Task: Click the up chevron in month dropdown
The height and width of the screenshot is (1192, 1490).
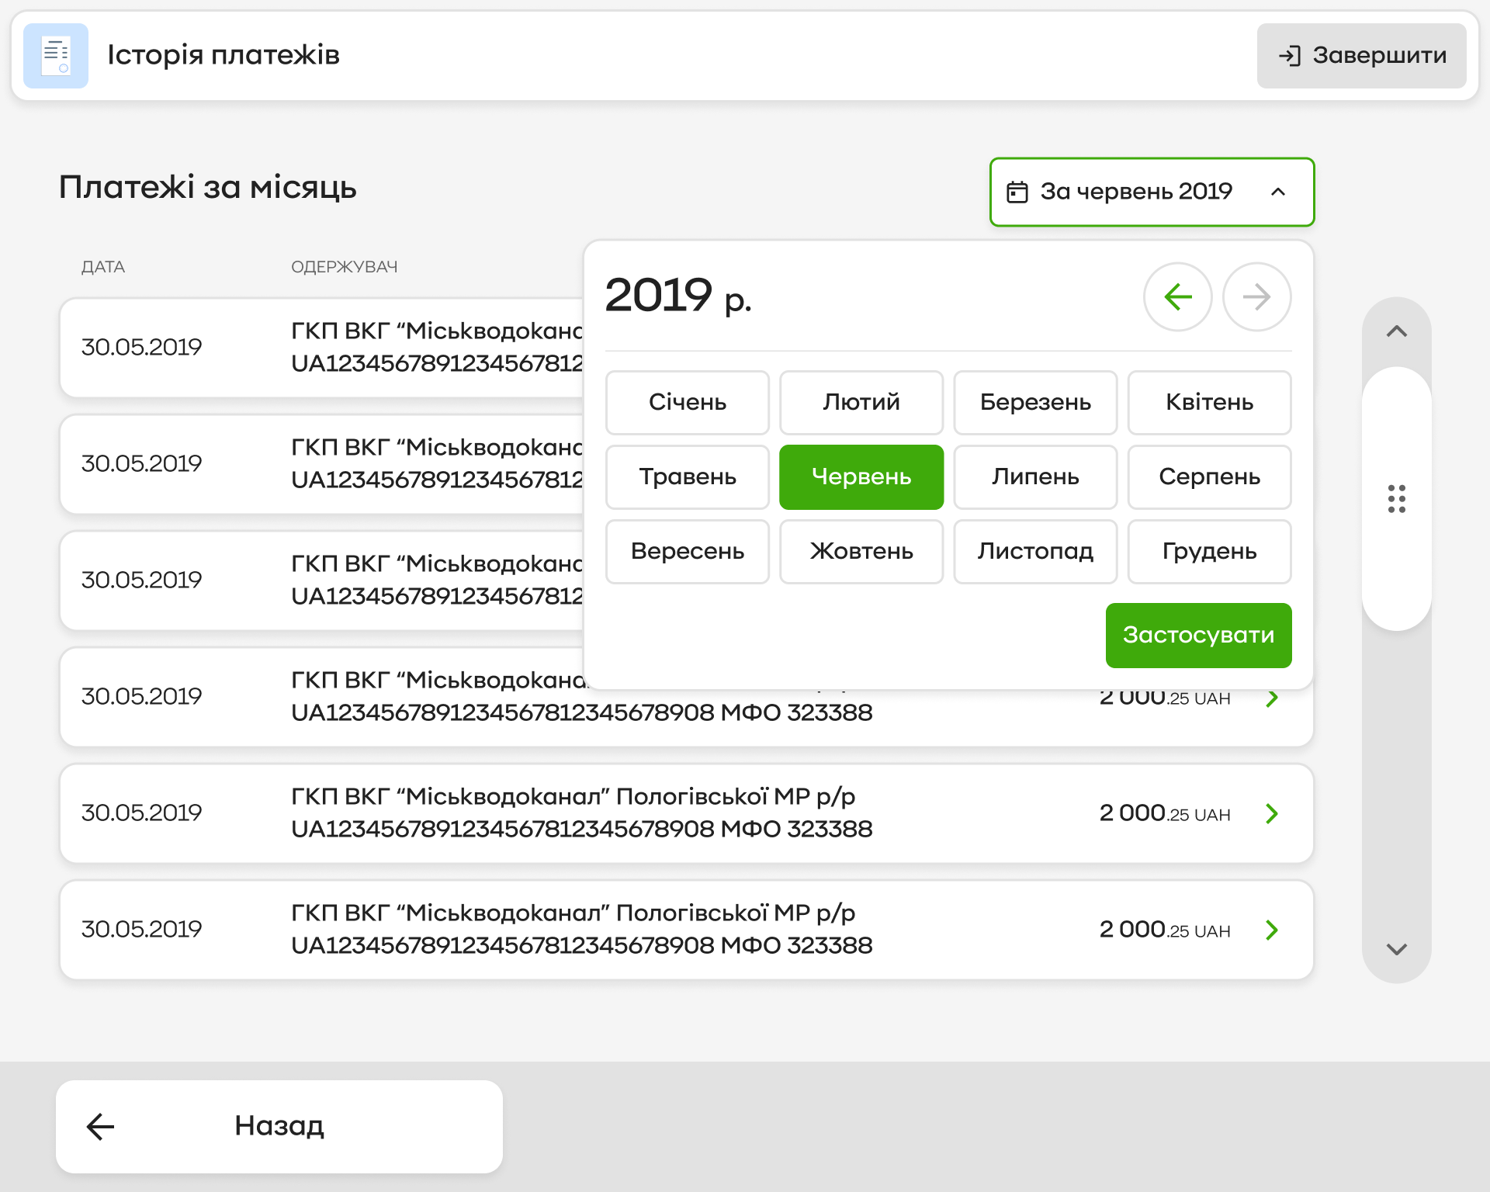Action: coord(1278,192)
